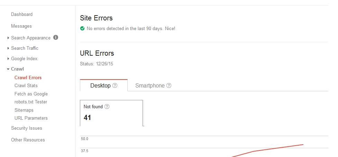The width and height of the screenshot is (338, 157).
Task: Open the Sitemaps page
Action: [24, 110]
